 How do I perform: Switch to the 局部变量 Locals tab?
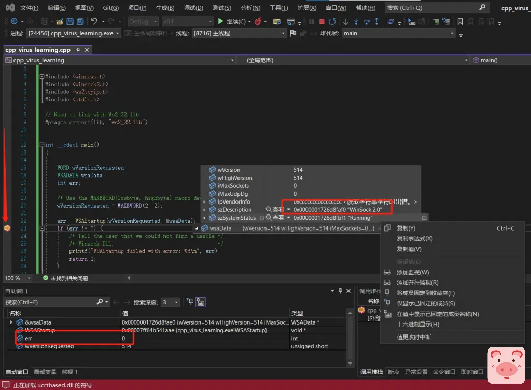click(45, 372)
